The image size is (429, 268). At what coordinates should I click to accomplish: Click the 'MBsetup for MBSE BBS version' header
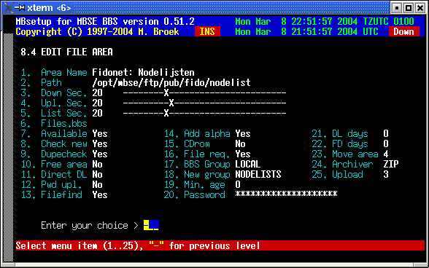coord(105,22)
